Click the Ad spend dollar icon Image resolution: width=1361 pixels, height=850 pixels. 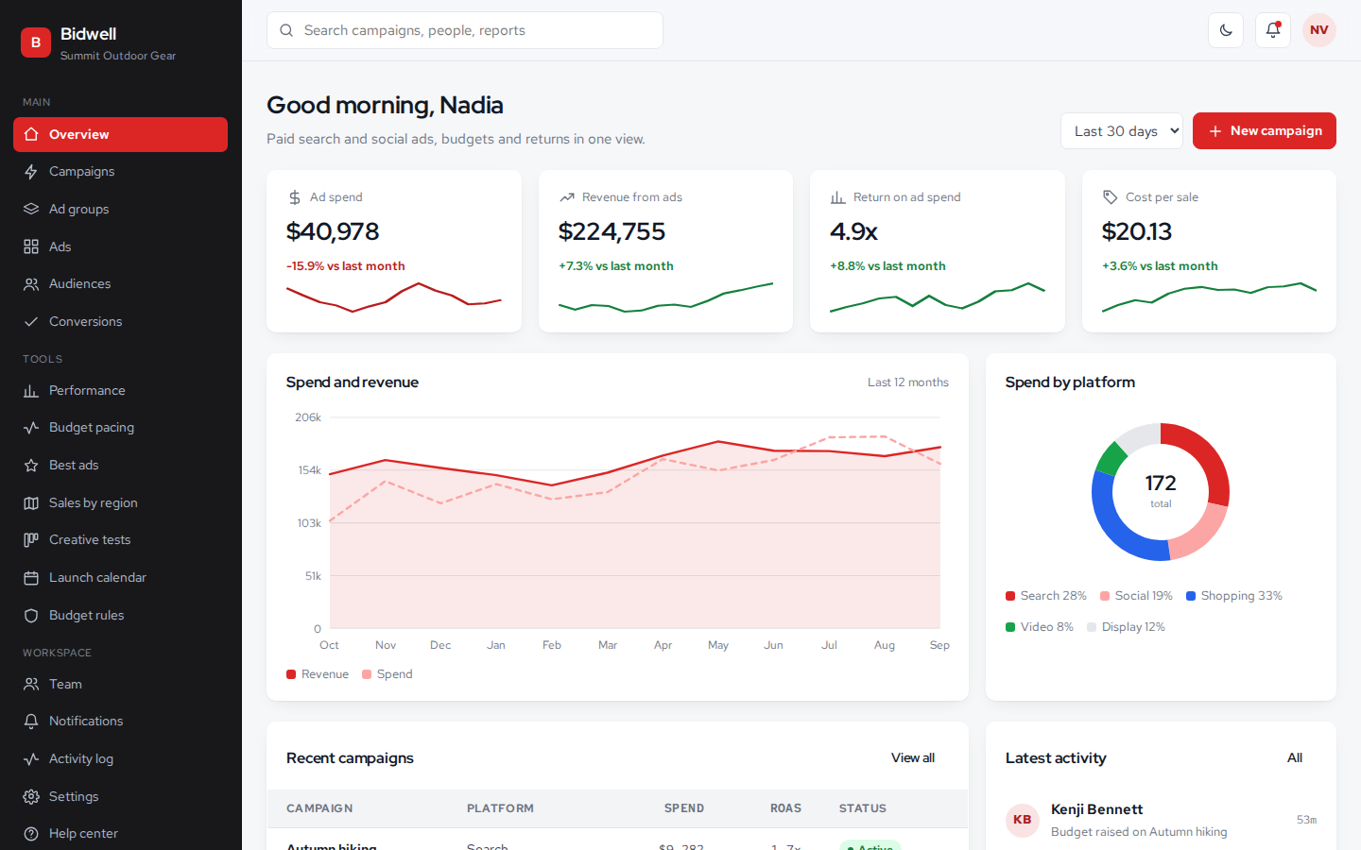pyautogui.click(x=294, y=197)
